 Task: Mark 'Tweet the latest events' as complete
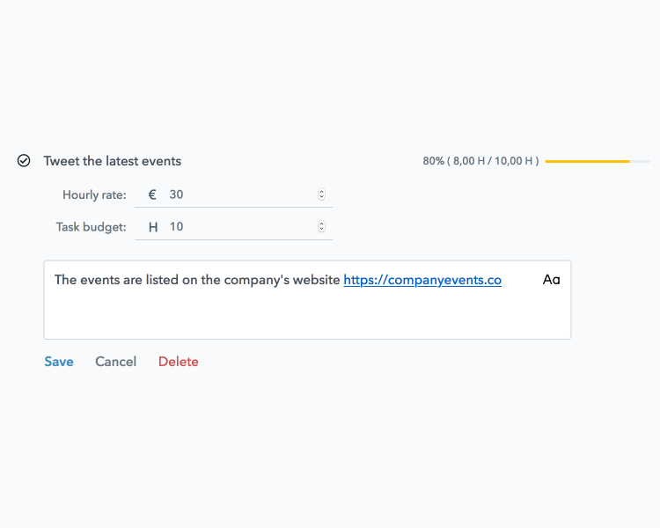[24, 160]
